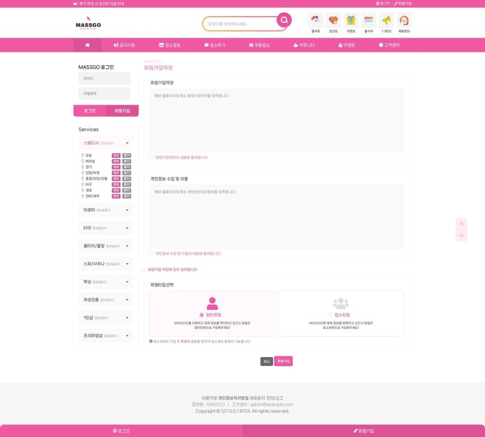This screenshot has height=437, width=485.
Task: Click the 후기 badge for 경상
Action: point(126,190)
